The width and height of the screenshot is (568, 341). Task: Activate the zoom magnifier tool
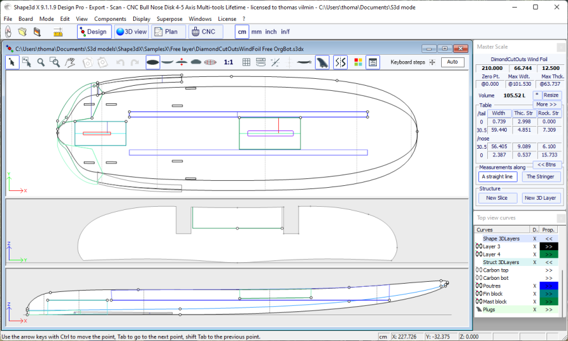pyautogui.click(x=40, y=62)
